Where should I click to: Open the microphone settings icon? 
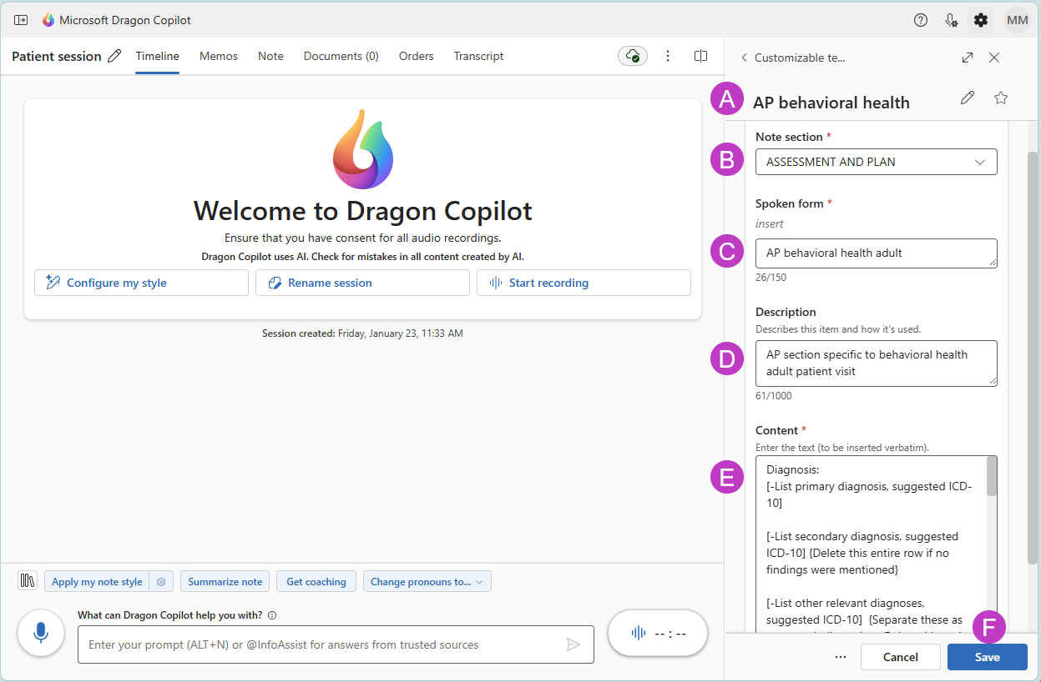[x=951, y=20]
